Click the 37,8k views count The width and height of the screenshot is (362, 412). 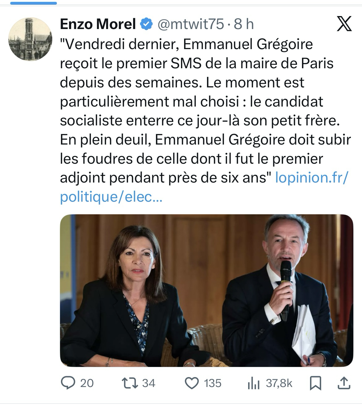(279, 383)
